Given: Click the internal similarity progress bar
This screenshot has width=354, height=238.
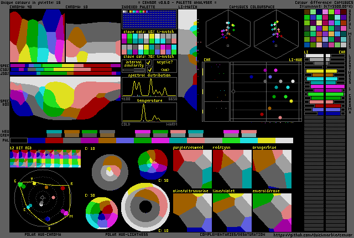Looking at the screenshot, I should [134, 70].
